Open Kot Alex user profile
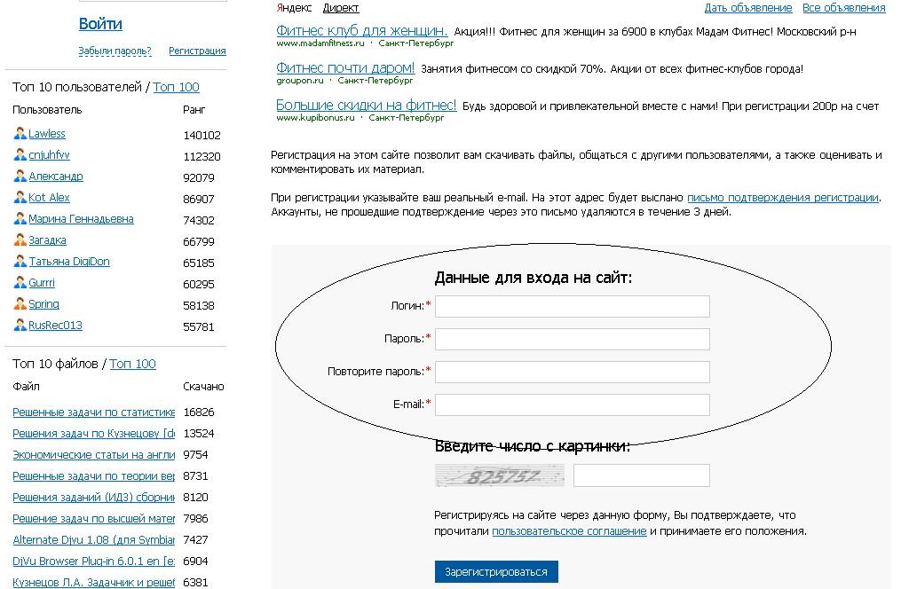Screen dimensions: 909x589 click(50, 198)
